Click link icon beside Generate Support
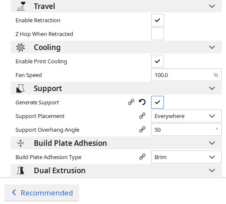Screen dimensions: 226x204 pyautogui.click(x=131, y=102)
